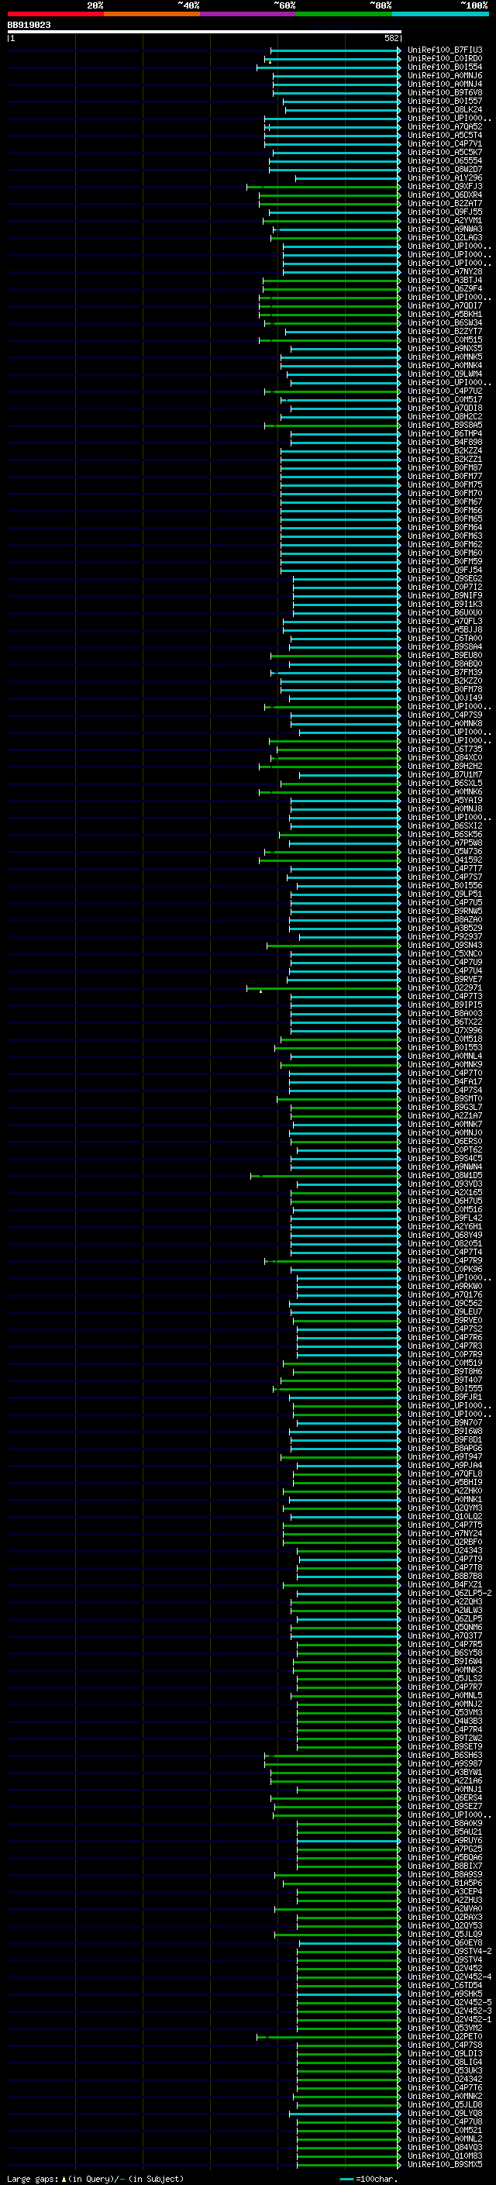Select hit label UniRef100_Q6ERS0
This screenshot has width=496, height=2185.
[445, 1142]
